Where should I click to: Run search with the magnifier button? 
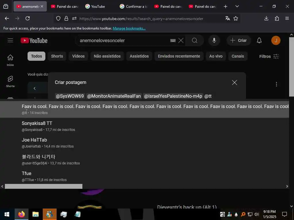click(195, 40)
